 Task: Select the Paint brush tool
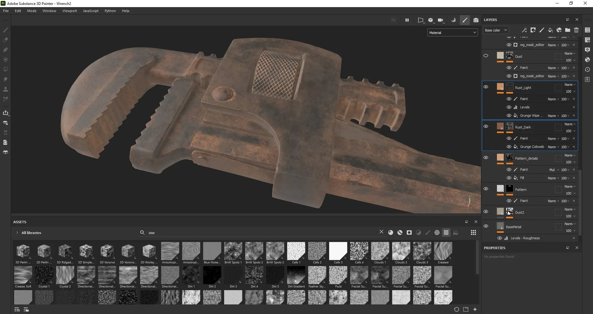(6, 30)
